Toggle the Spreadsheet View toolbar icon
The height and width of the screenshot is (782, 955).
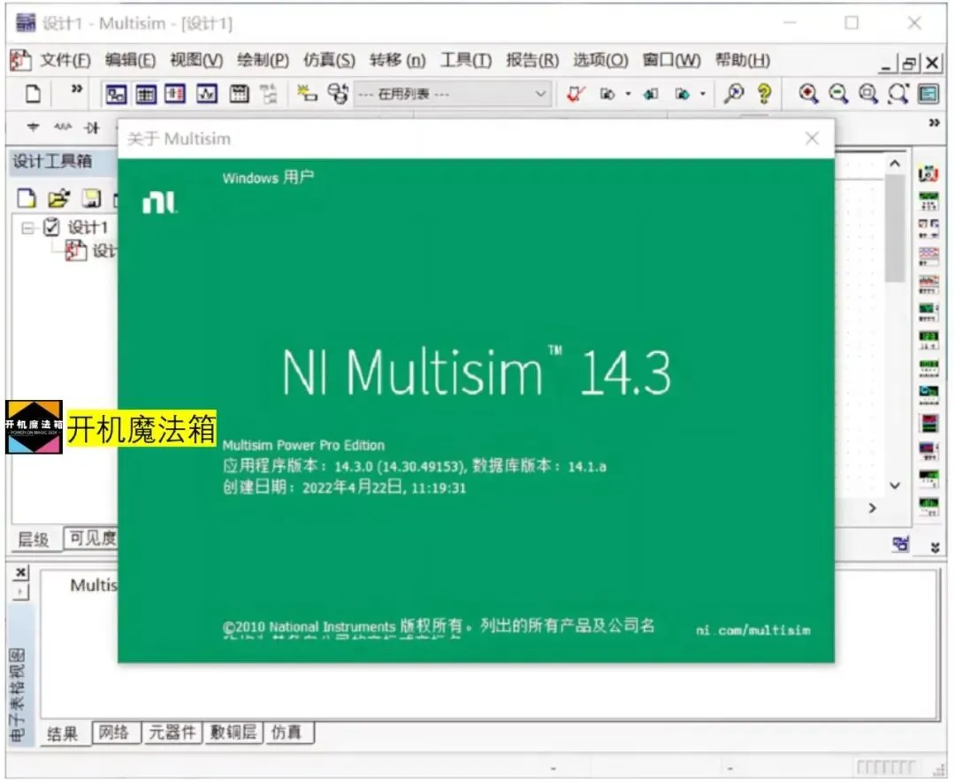(146, 94)
